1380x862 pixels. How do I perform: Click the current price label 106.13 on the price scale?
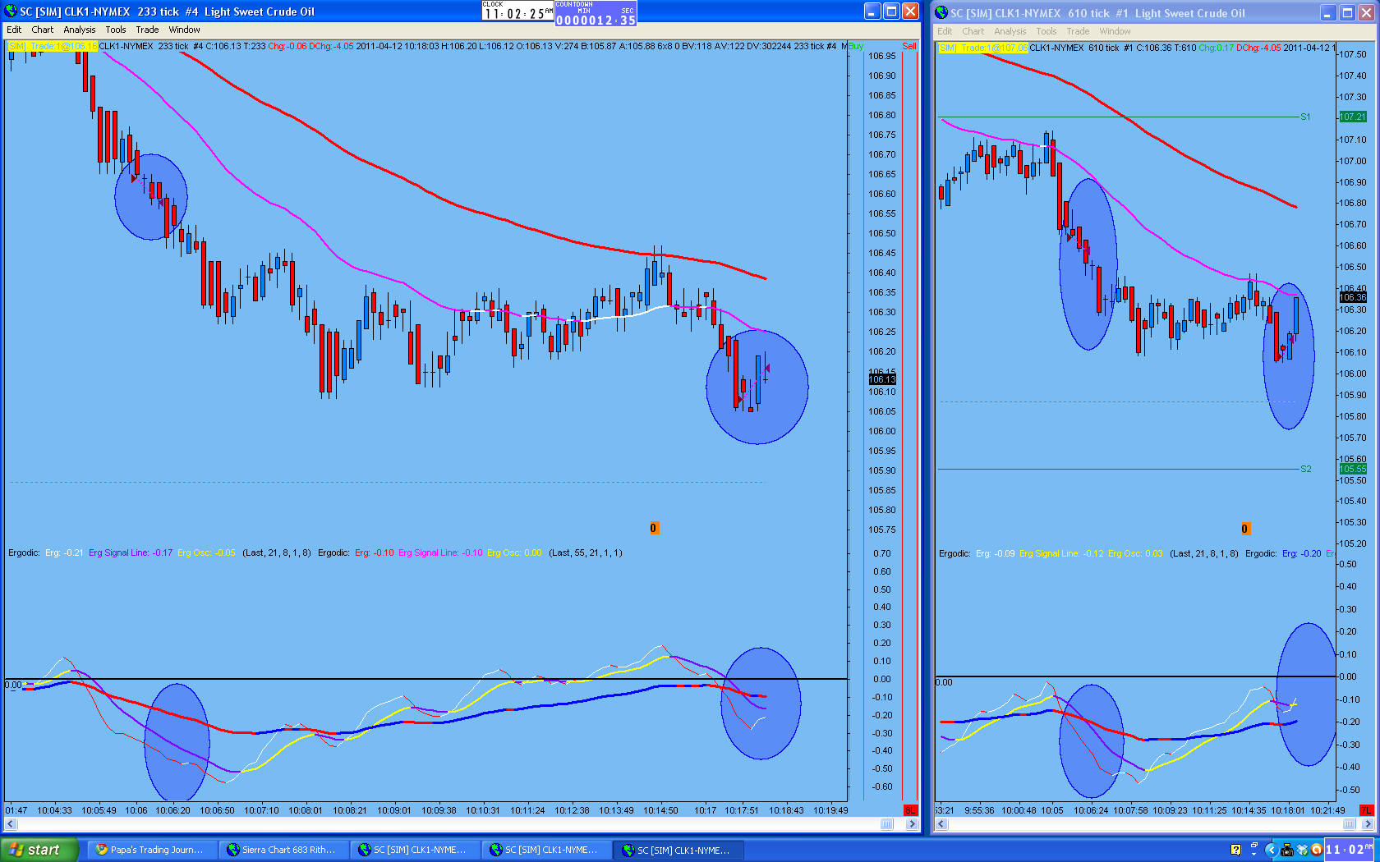882,379
